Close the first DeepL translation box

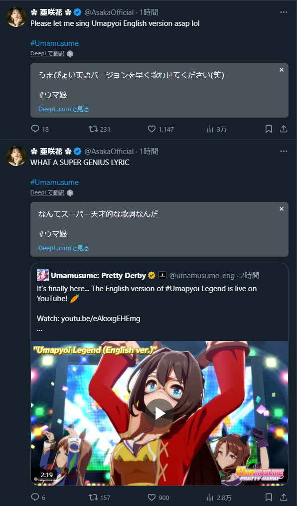[x=282, y=70]
